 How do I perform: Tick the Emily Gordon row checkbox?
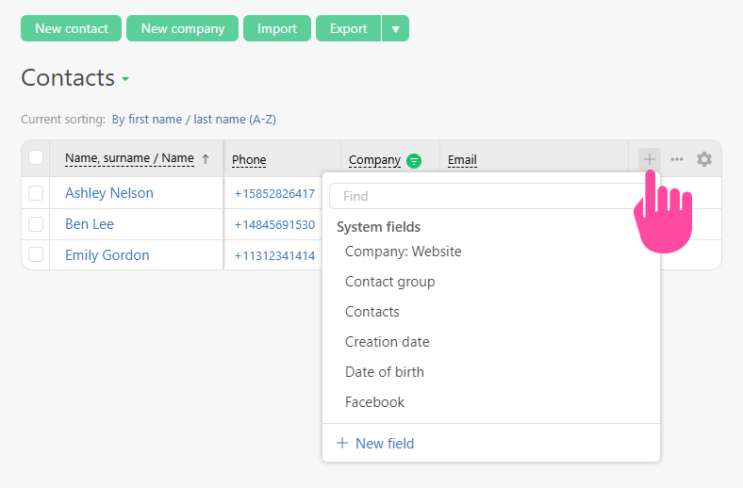36,255
